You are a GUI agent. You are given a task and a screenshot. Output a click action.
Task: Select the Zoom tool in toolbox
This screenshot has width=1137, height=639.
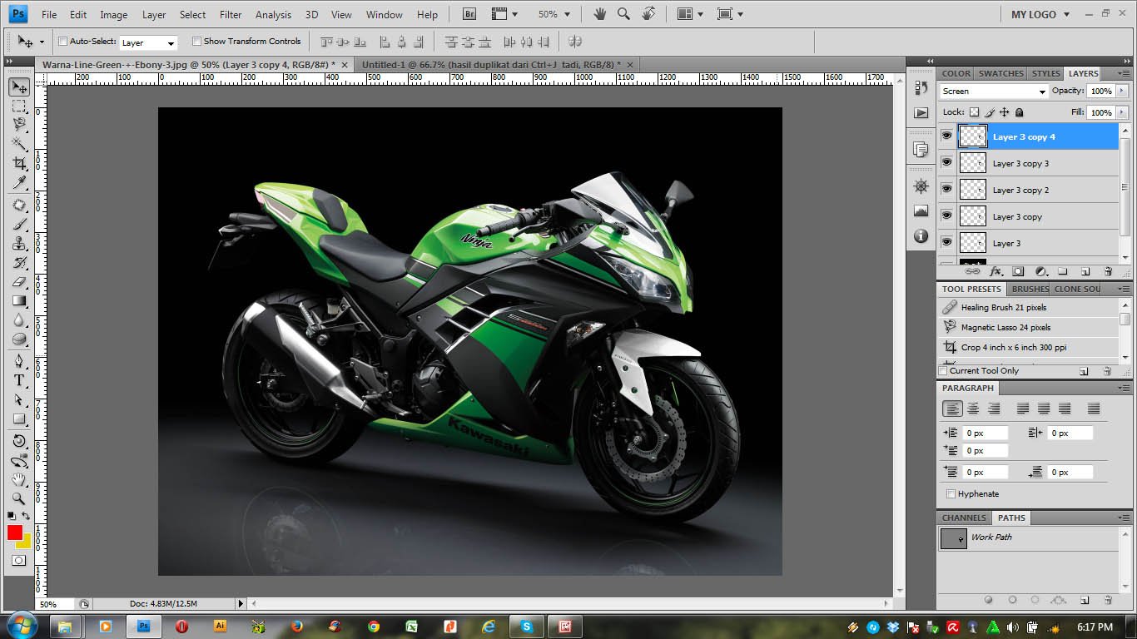pyautogui.click(x=19, y=498)
